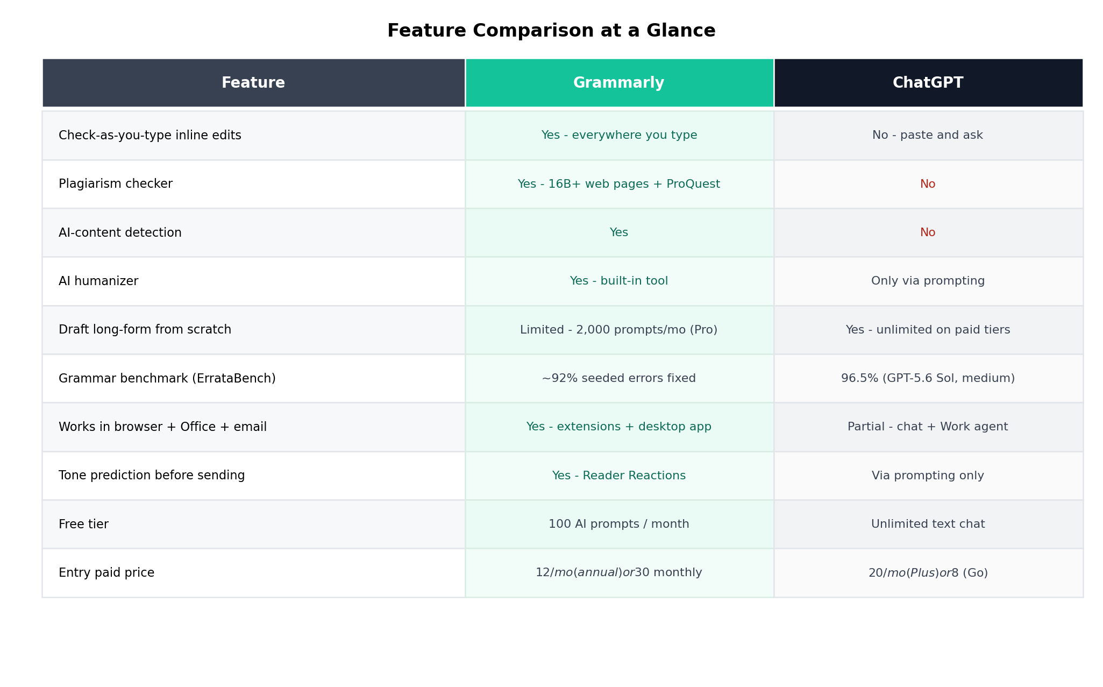Select 'Via prompting only' cell
The image size is (1103, 687).
point(928,476)
